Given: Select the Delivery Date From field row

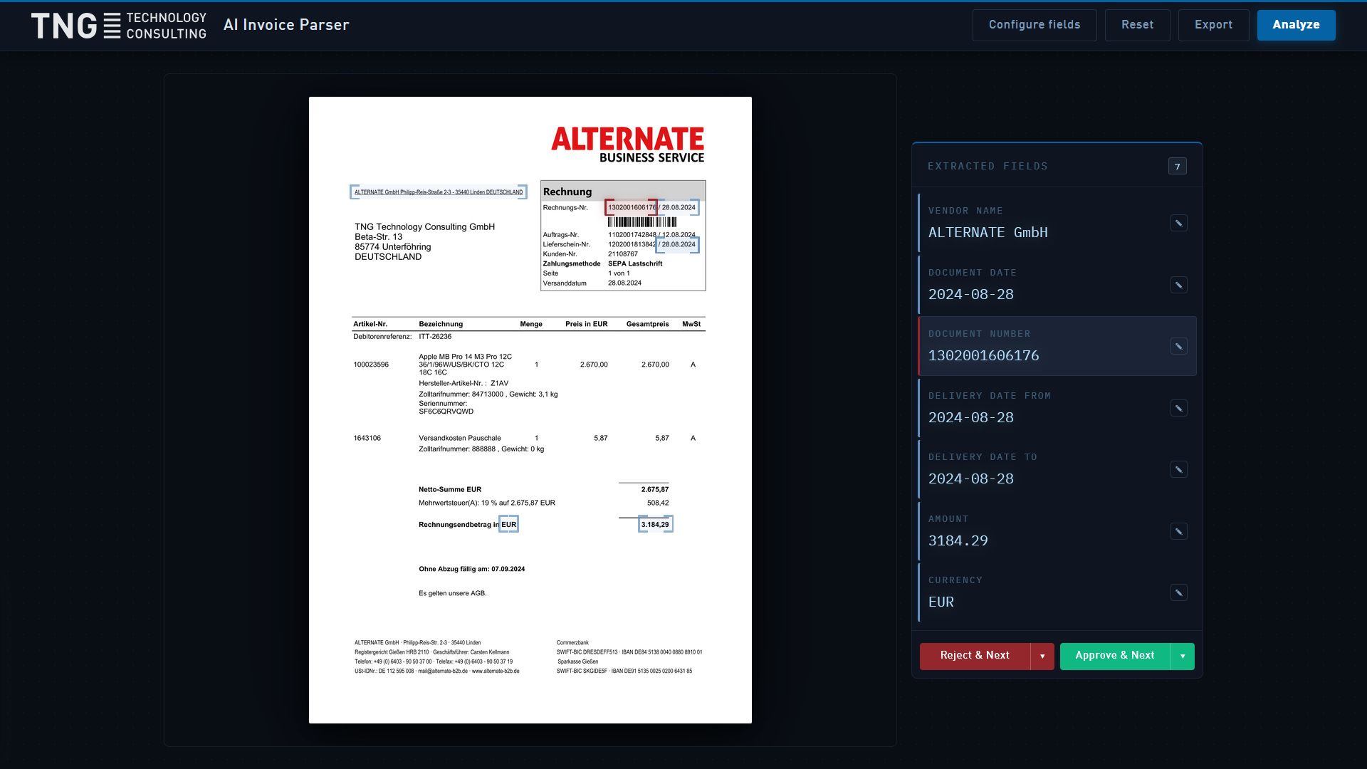Looking at the screenshot, I should [1057, 408].
